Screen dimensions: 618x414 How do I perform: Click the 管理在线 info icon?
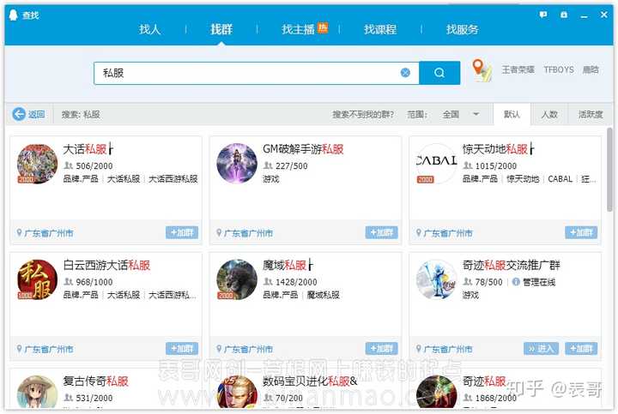516,282
